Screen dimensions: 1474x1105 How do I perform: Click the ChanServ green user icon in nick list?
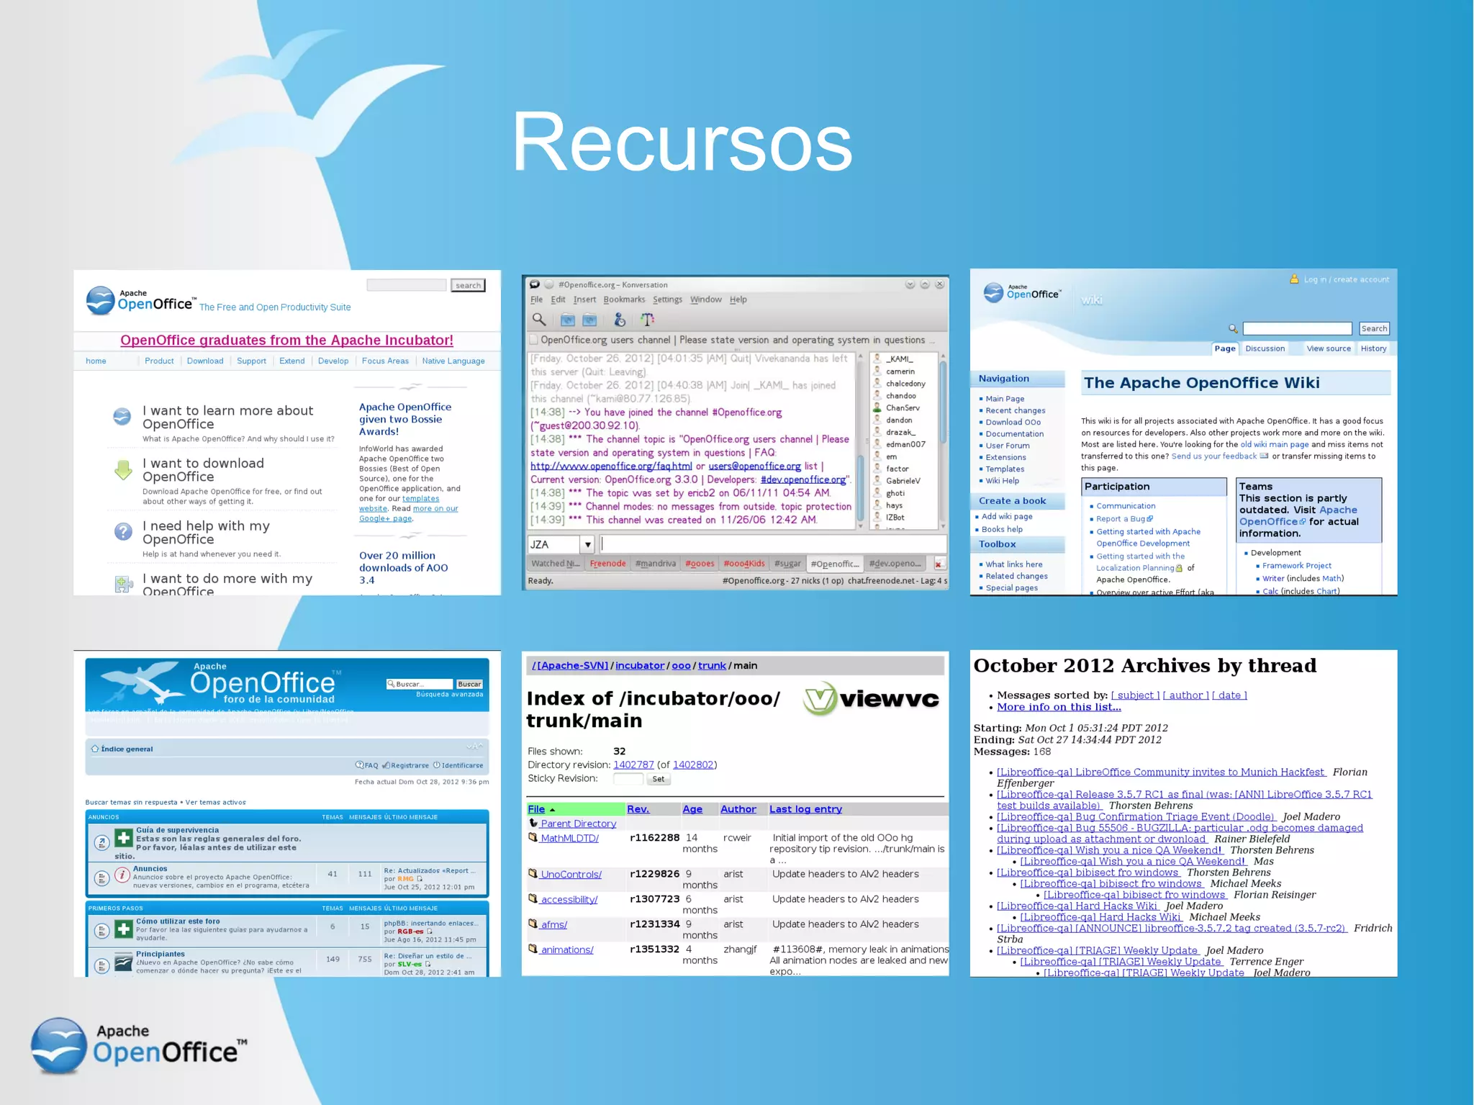point(877,407)
